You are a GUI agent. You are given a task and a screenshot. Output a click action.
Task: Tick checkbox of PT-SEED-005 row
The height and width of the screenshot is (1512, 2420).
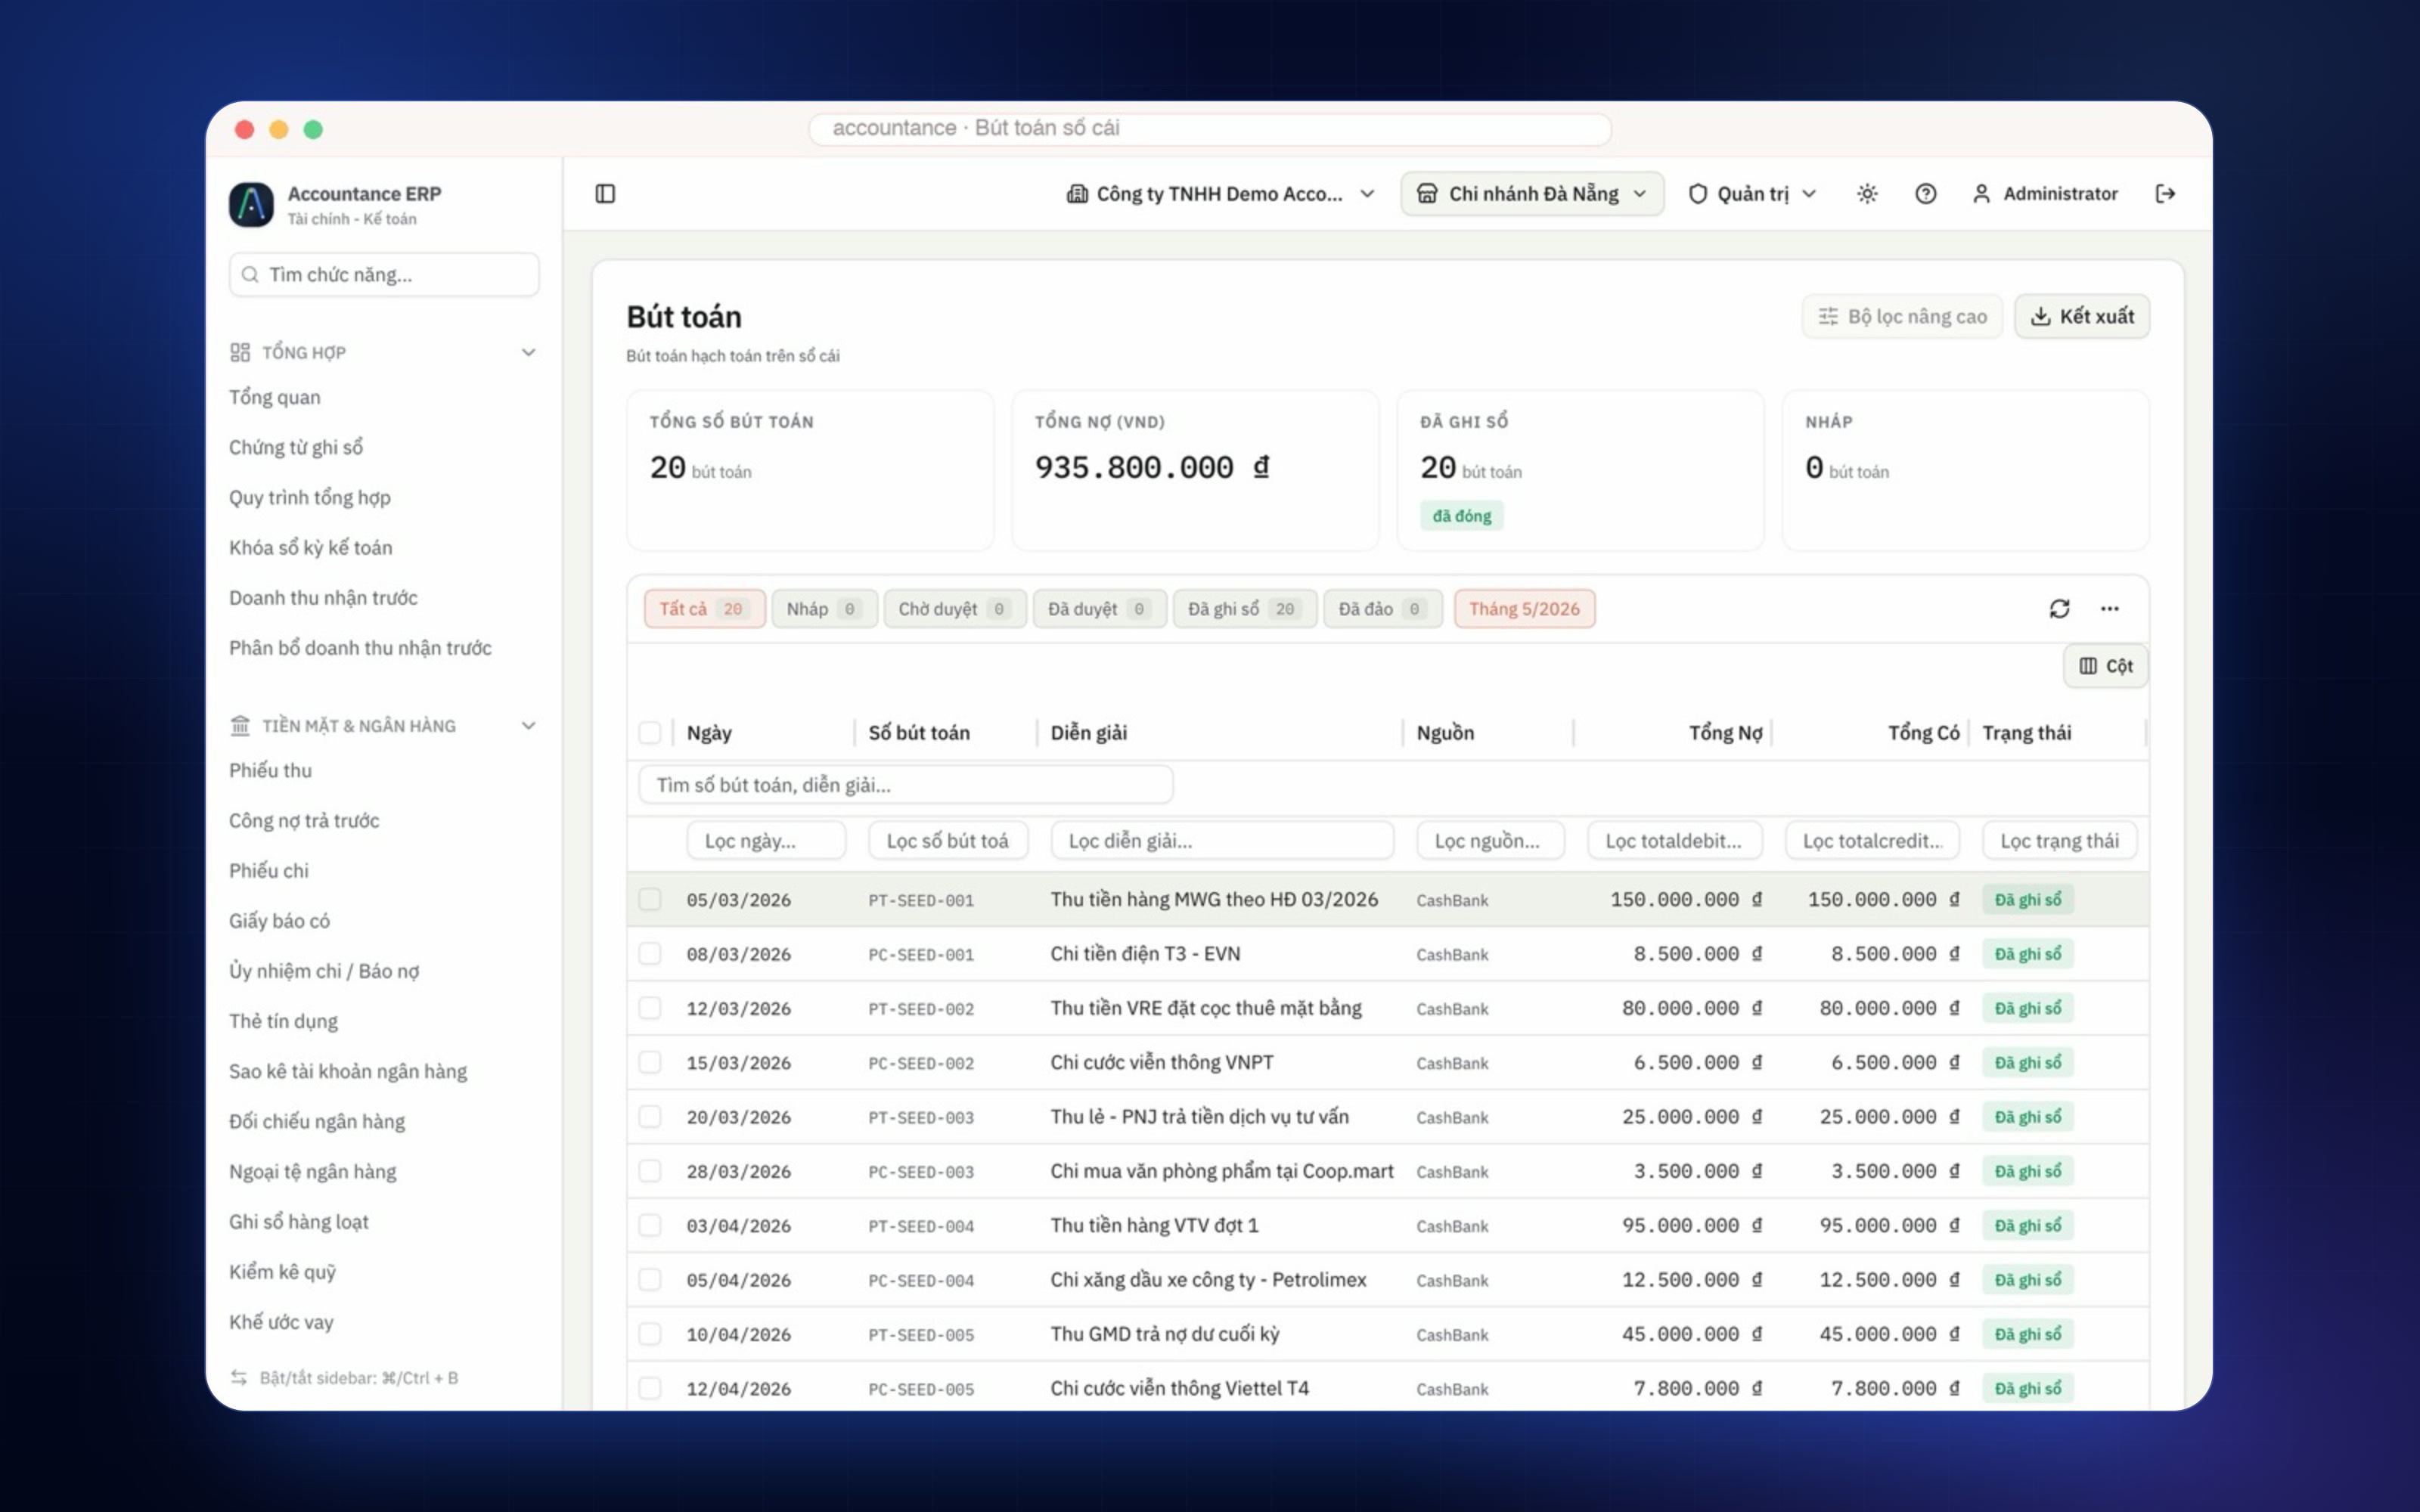coord(650,1333)
